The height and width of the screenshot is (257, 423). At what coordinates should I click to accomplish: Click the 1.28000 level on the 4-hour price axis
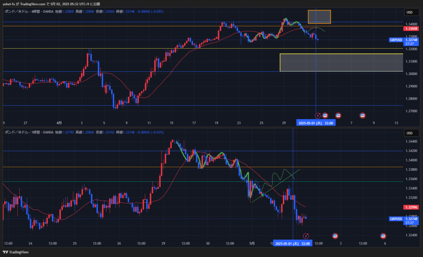click(x=411, y=99)
